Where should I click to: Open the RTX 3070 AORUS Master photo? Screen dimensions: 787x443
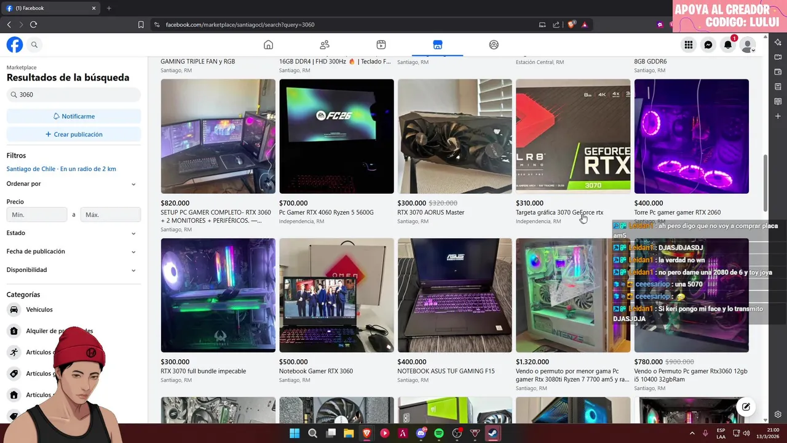click(x=455, y=136)
